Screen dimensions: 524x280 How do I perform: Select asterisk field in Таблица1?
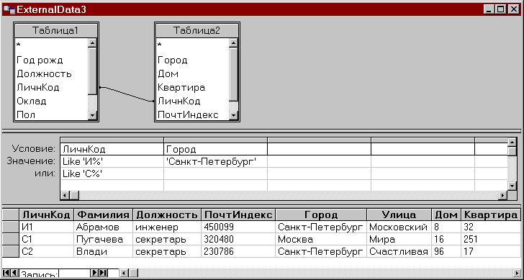tap(52, 45)
